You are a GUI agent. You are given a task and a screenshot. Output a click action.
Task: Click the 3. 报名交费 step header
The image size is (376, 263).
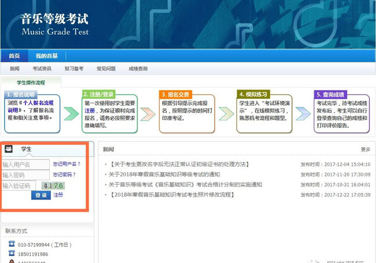coord(175,94)
